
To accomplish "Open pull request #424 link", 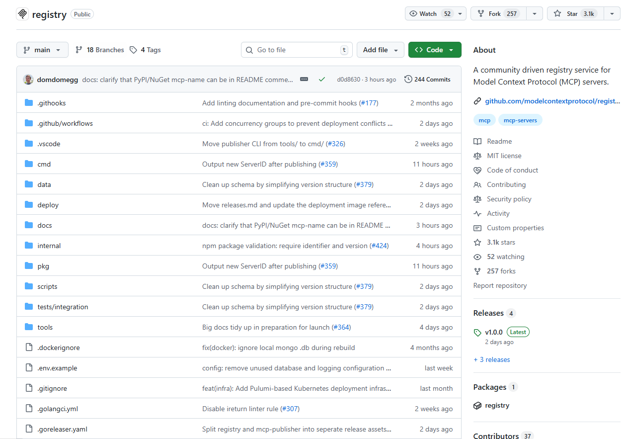I will [x=379, y=246].
